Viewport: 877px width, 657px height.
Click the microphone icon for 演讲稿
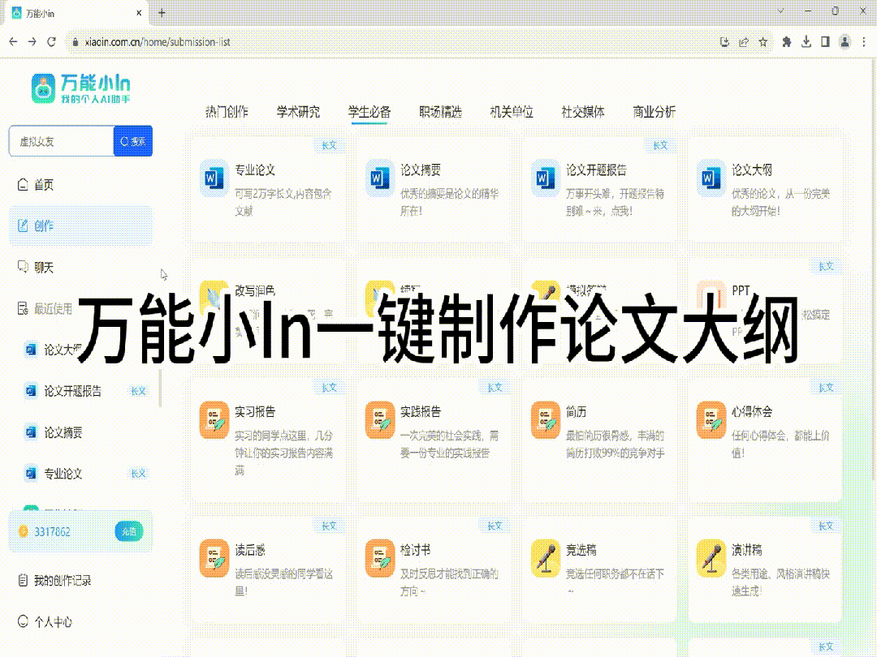tap(711, 557)
